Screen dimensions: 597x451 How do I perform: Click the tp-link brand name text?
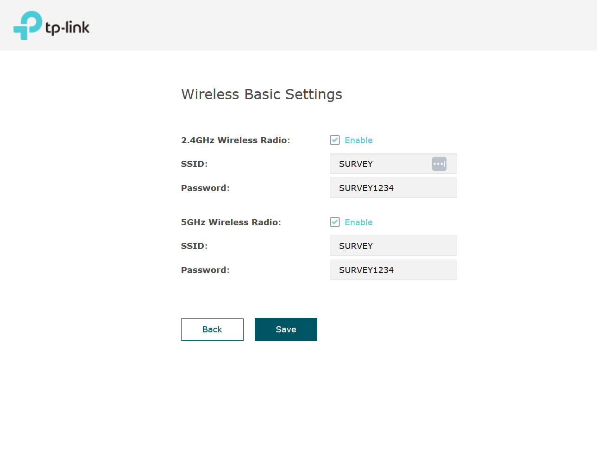pyautogui.click(x=68, y=28)
